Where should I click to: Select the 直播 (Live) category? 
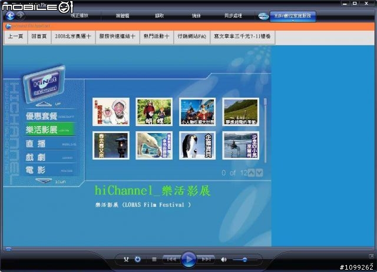pos(49,144)
